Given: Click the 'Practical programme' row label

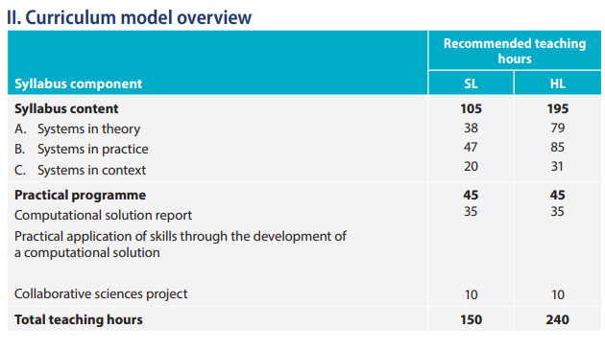Looking at the screenshot, I should [x=80, y=195].
